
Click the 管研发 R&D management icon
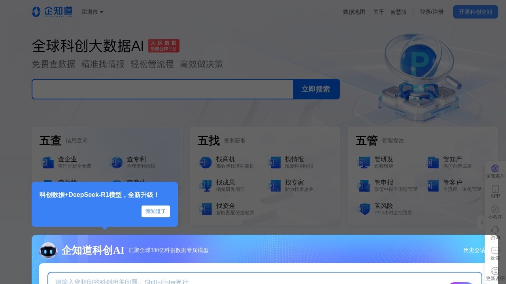364,162
